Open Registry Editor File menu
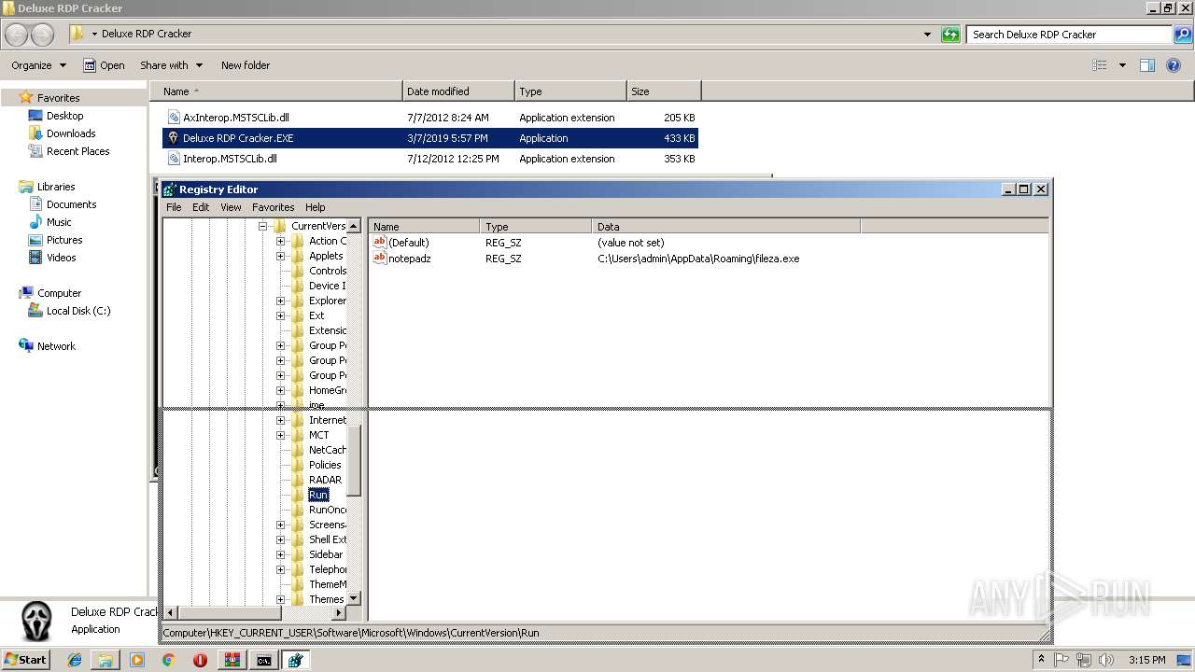 [x=174, y=207]
